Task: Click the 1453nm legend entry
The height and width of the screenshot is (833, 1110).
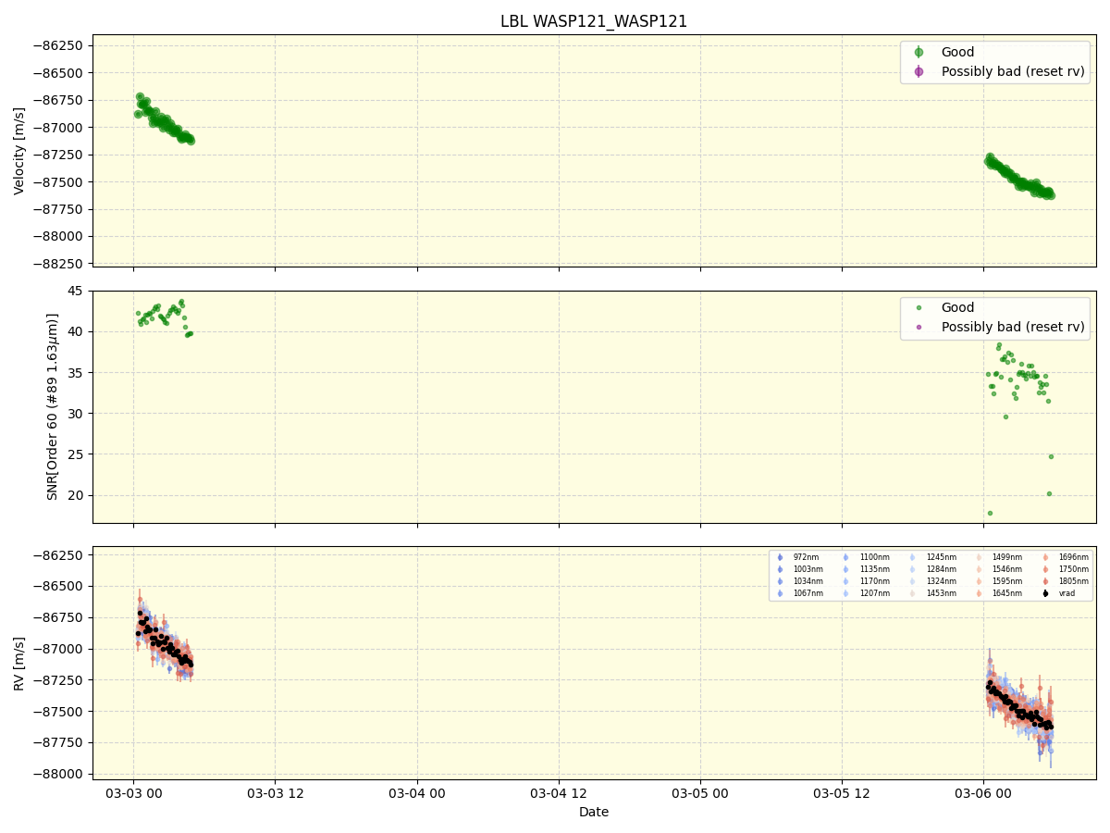Action: 932,593
